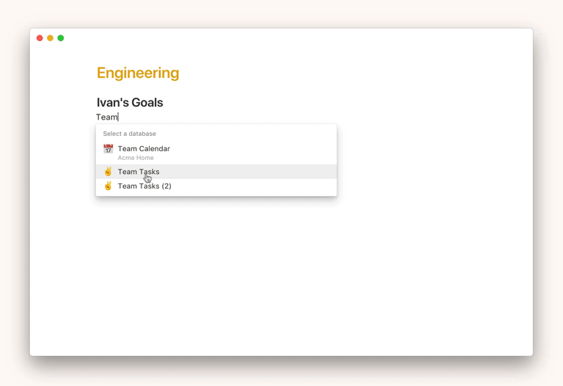Click the empty title bar area of the window
The width and height of the screenshot is (563, 386).
coord(293,38)
